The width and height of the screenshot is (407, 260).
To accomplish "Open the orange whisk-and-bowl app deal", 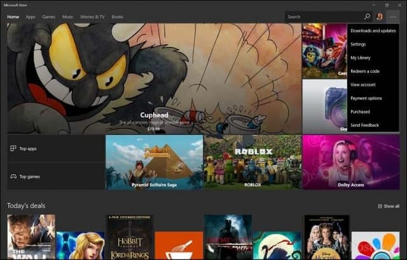I will 179,245.
